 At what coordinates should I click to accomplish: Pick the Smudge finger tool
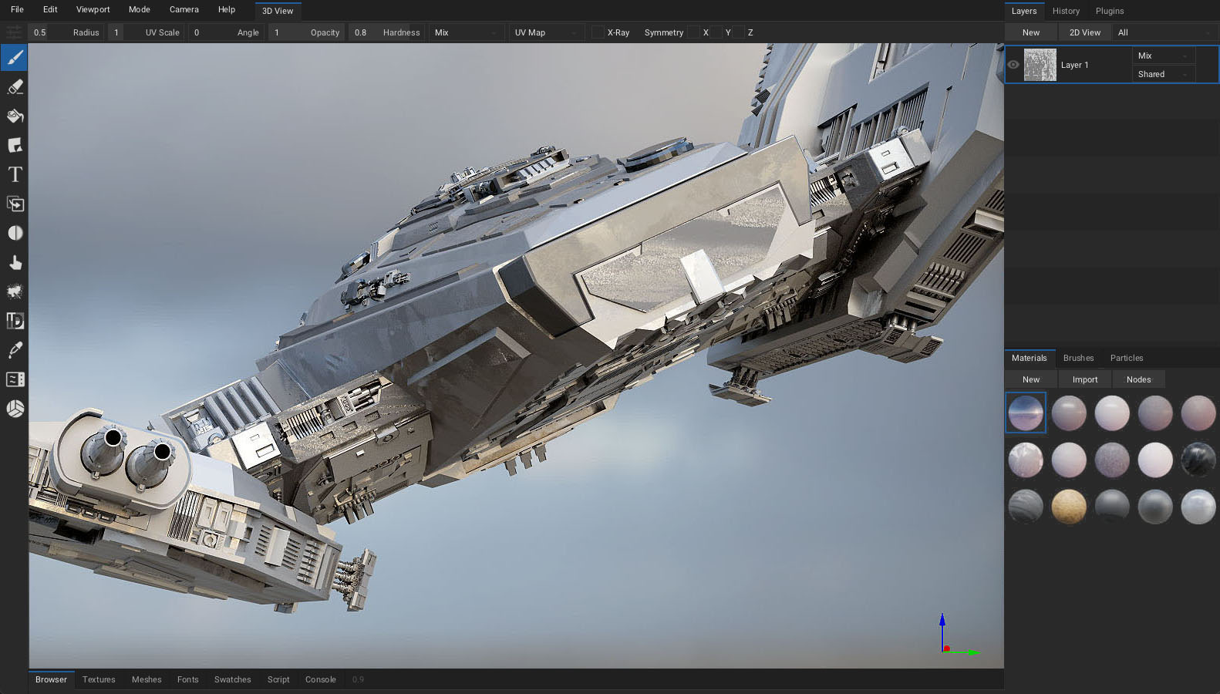click(15, 263)
